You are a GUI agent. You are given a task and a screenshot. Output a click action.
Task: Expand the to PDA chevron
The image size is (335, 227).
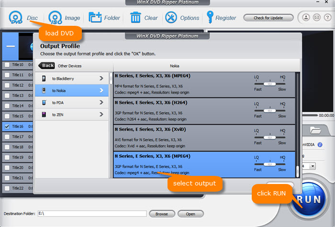[x=101, y=102]
